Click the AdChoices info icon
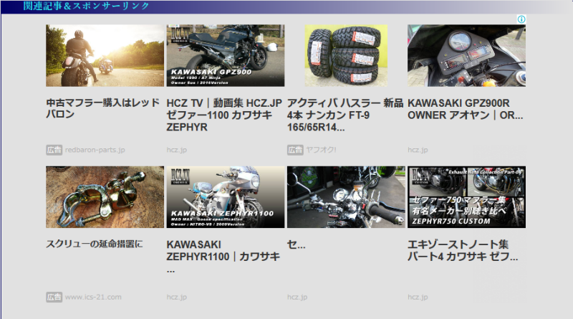Image resolution: width=573 pixels, height=319 pixels. [x=521, y=19]
